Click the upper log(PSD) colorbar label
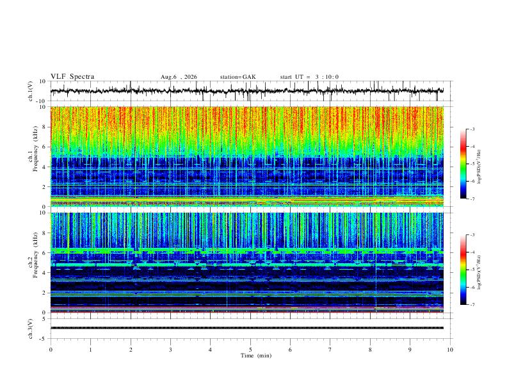507x392 pixels. point(479,167)
